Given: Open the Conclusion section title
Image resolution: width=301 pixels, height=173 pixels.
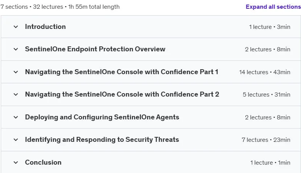Looking at the screenshot, I should pos(43,162).
